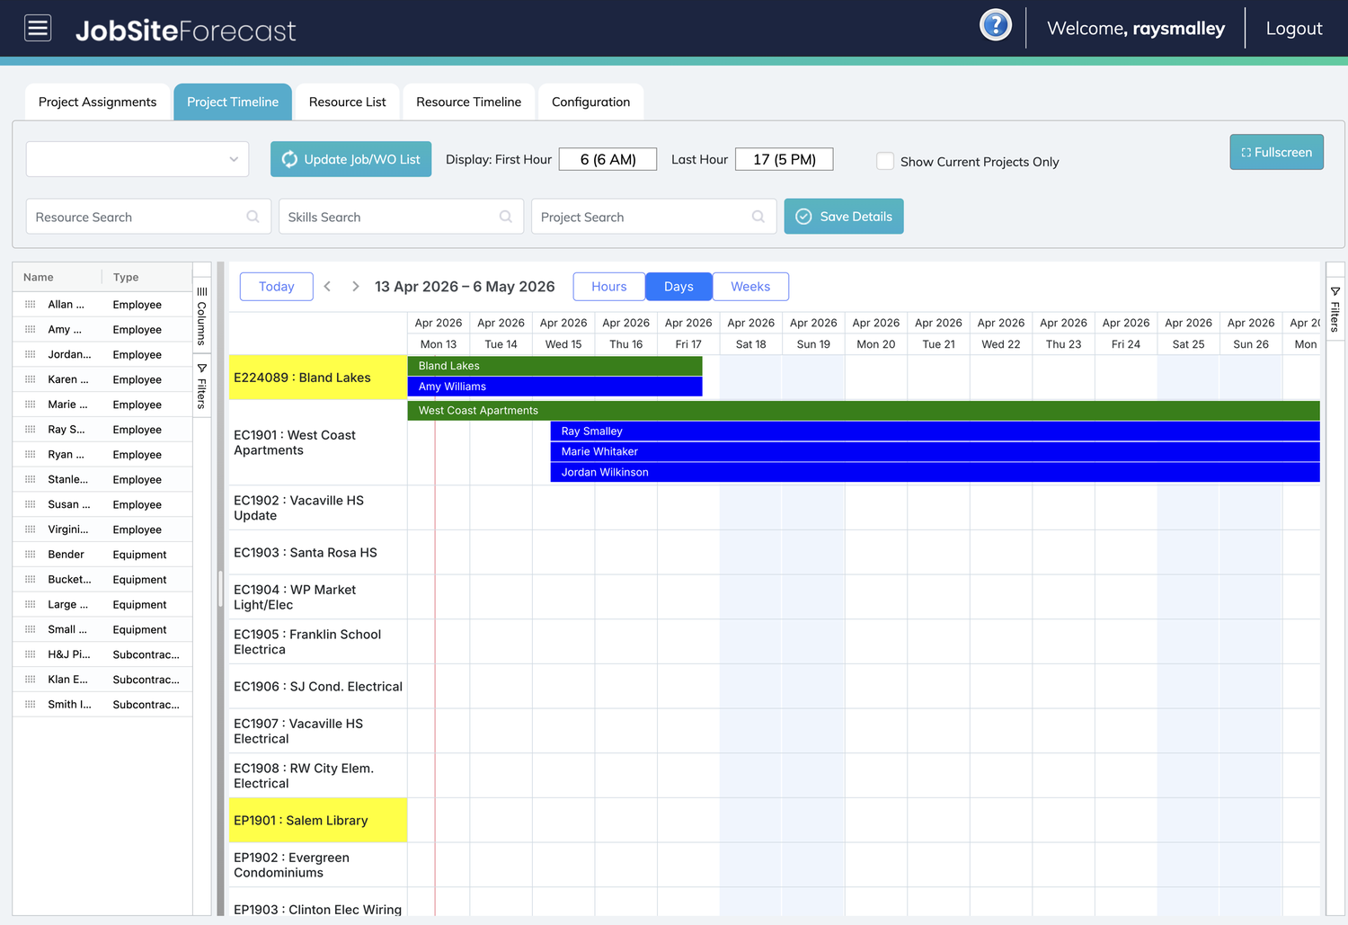Screen dimensions: 1348x925
Task: Click the raysmalley username in header
Action: (1178, 29)
